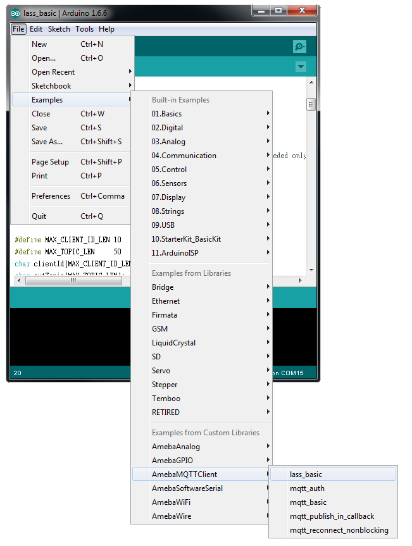Click the editor scroll up arrow

[x=311, y=82]
